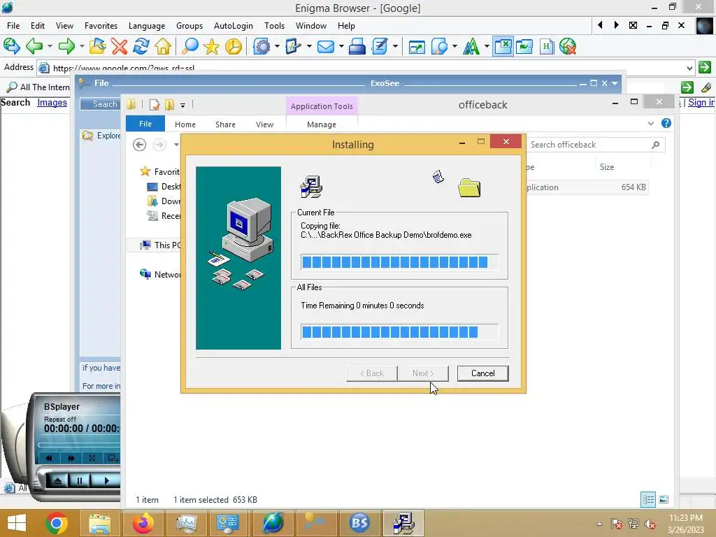Click the muted volume tray icon
This screenshot has height=537, width=716.
(650, 524)
